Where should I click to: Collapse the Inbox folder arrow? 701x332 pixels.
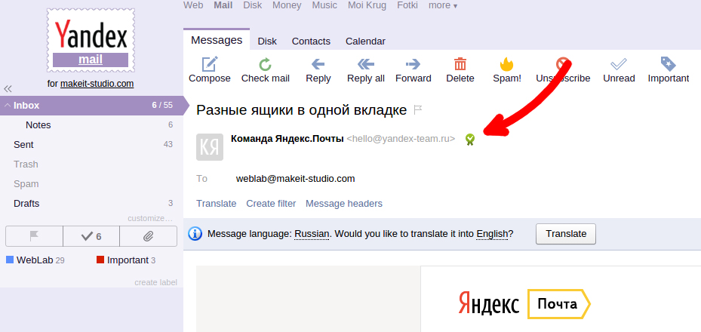[7, 106]
